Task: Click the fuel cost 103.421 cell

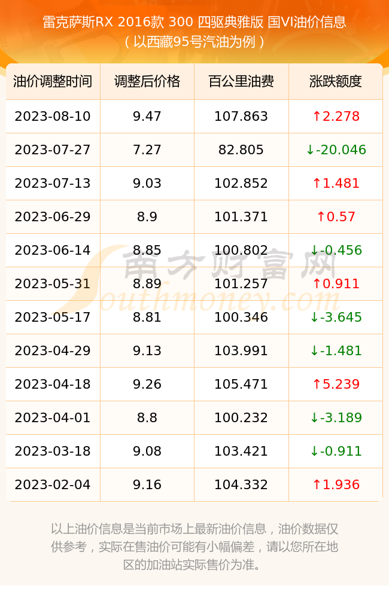Action: [x=241, y=451]
